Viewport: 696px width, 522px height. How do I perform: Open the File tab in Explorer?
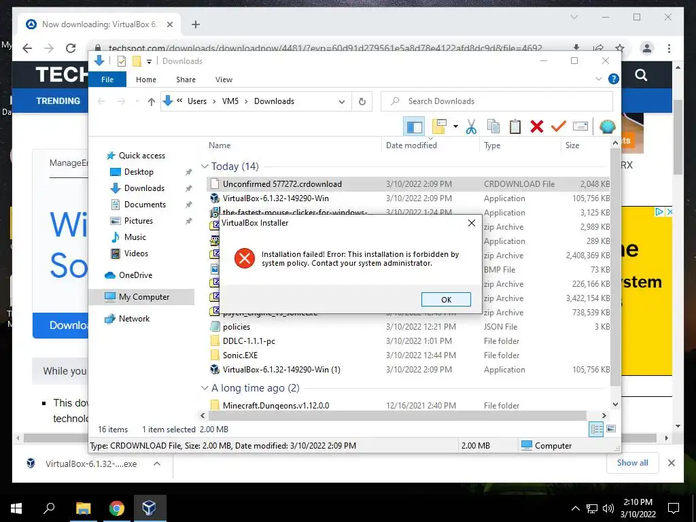tap(107, 80)
